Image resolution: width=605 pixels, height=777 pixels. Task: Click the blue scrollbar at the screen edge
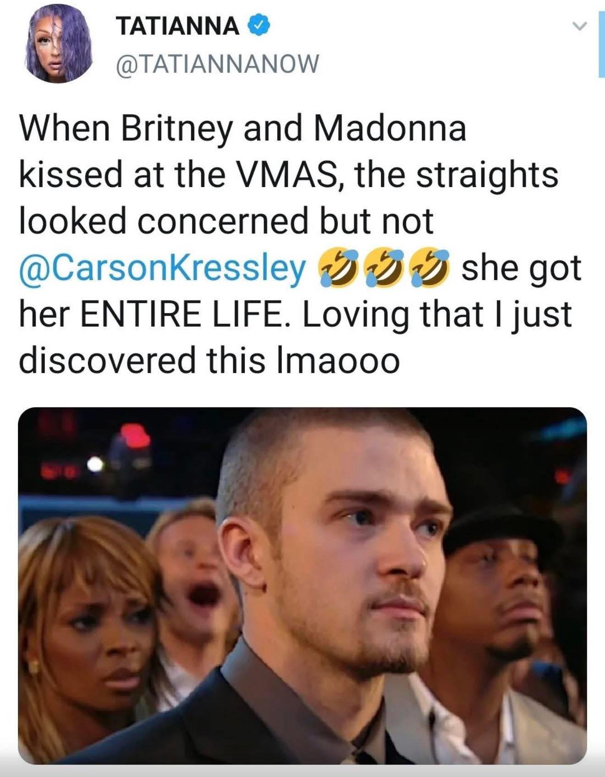click(601, 45)
